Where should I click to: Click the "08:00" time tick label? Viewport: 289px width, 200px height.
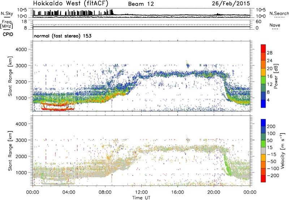coord(105,192)
